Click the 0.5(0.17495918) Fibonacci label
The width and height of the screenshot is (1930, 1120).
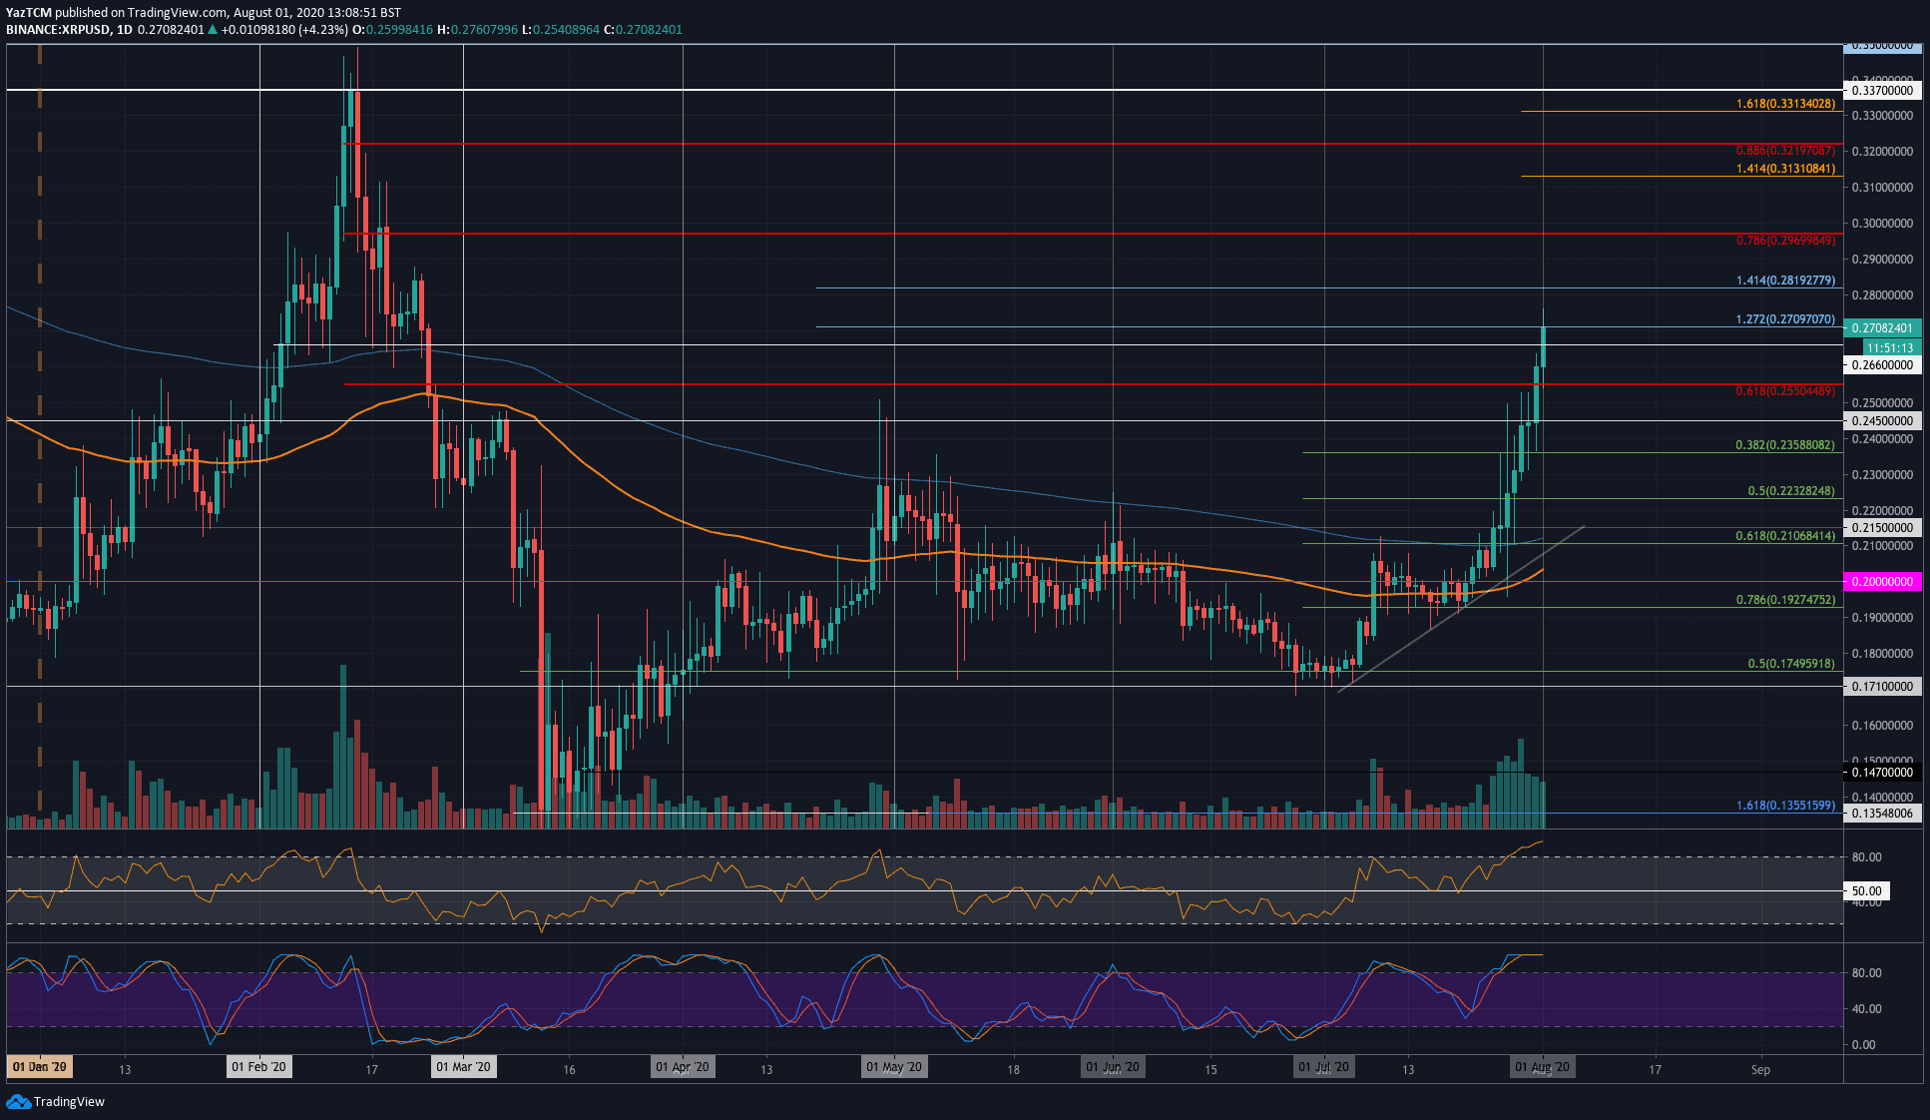click(1790, 664)
